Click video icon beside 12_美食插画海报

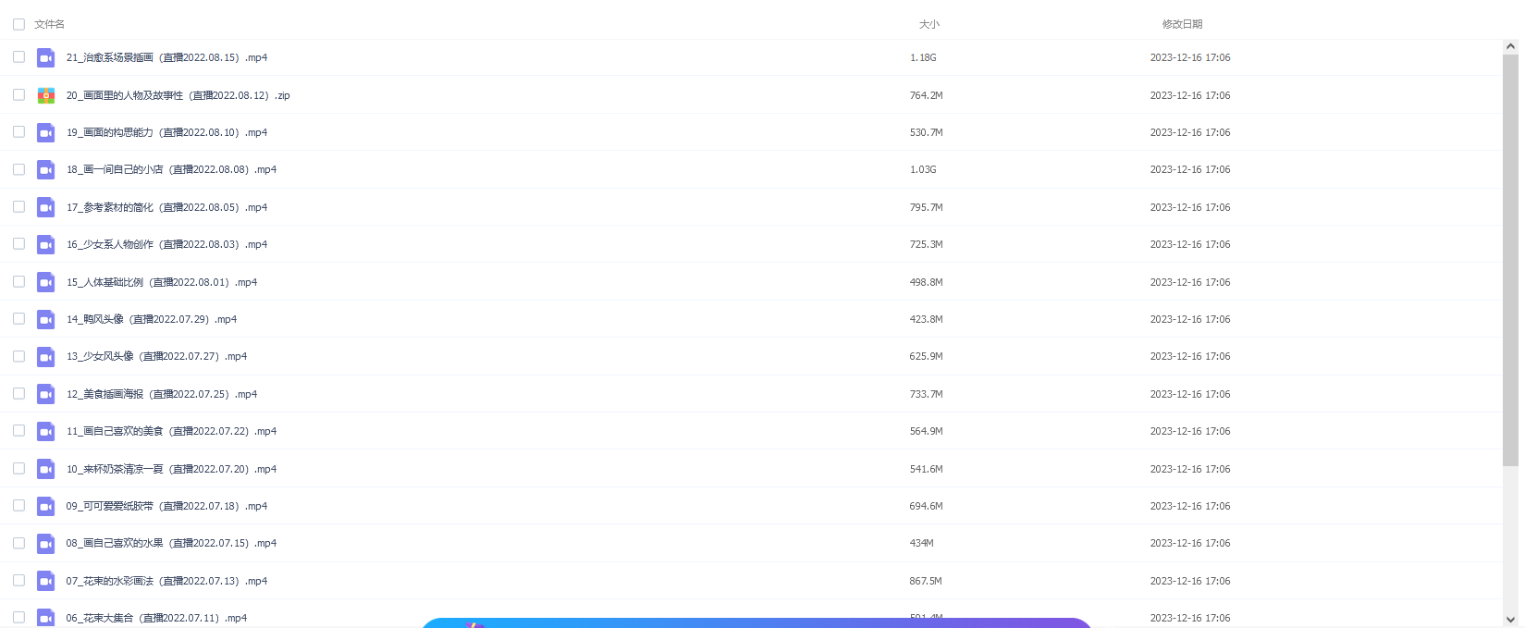[45, 394]
